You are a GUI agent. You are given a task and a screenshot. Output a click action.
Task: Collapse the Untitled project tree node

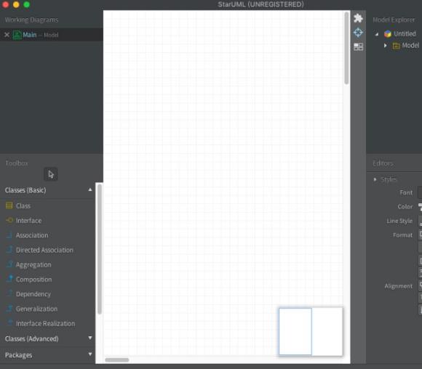tap(377, 34)
